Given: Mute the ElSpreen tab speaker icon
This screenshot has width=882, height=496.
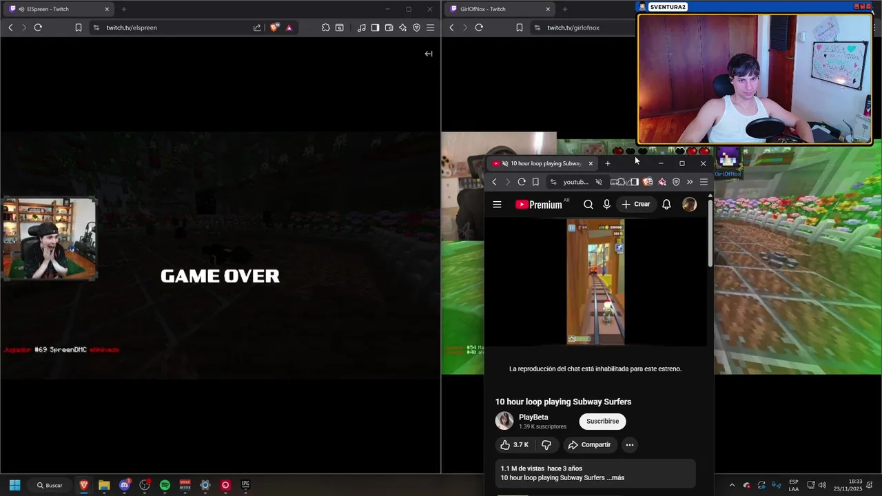Looking at the screenshot, I should [21, 9].
